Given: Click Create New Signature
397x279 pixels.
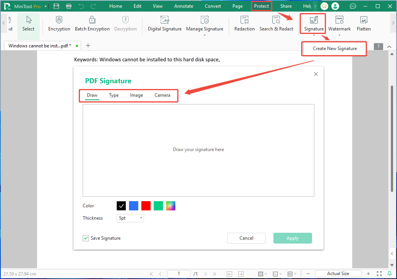Looking at the screenshot, I should [x=334, y=49].
